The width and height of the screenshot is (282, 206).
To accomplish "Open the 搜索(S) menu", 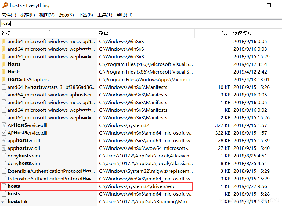I will click(x=66, y=15).
